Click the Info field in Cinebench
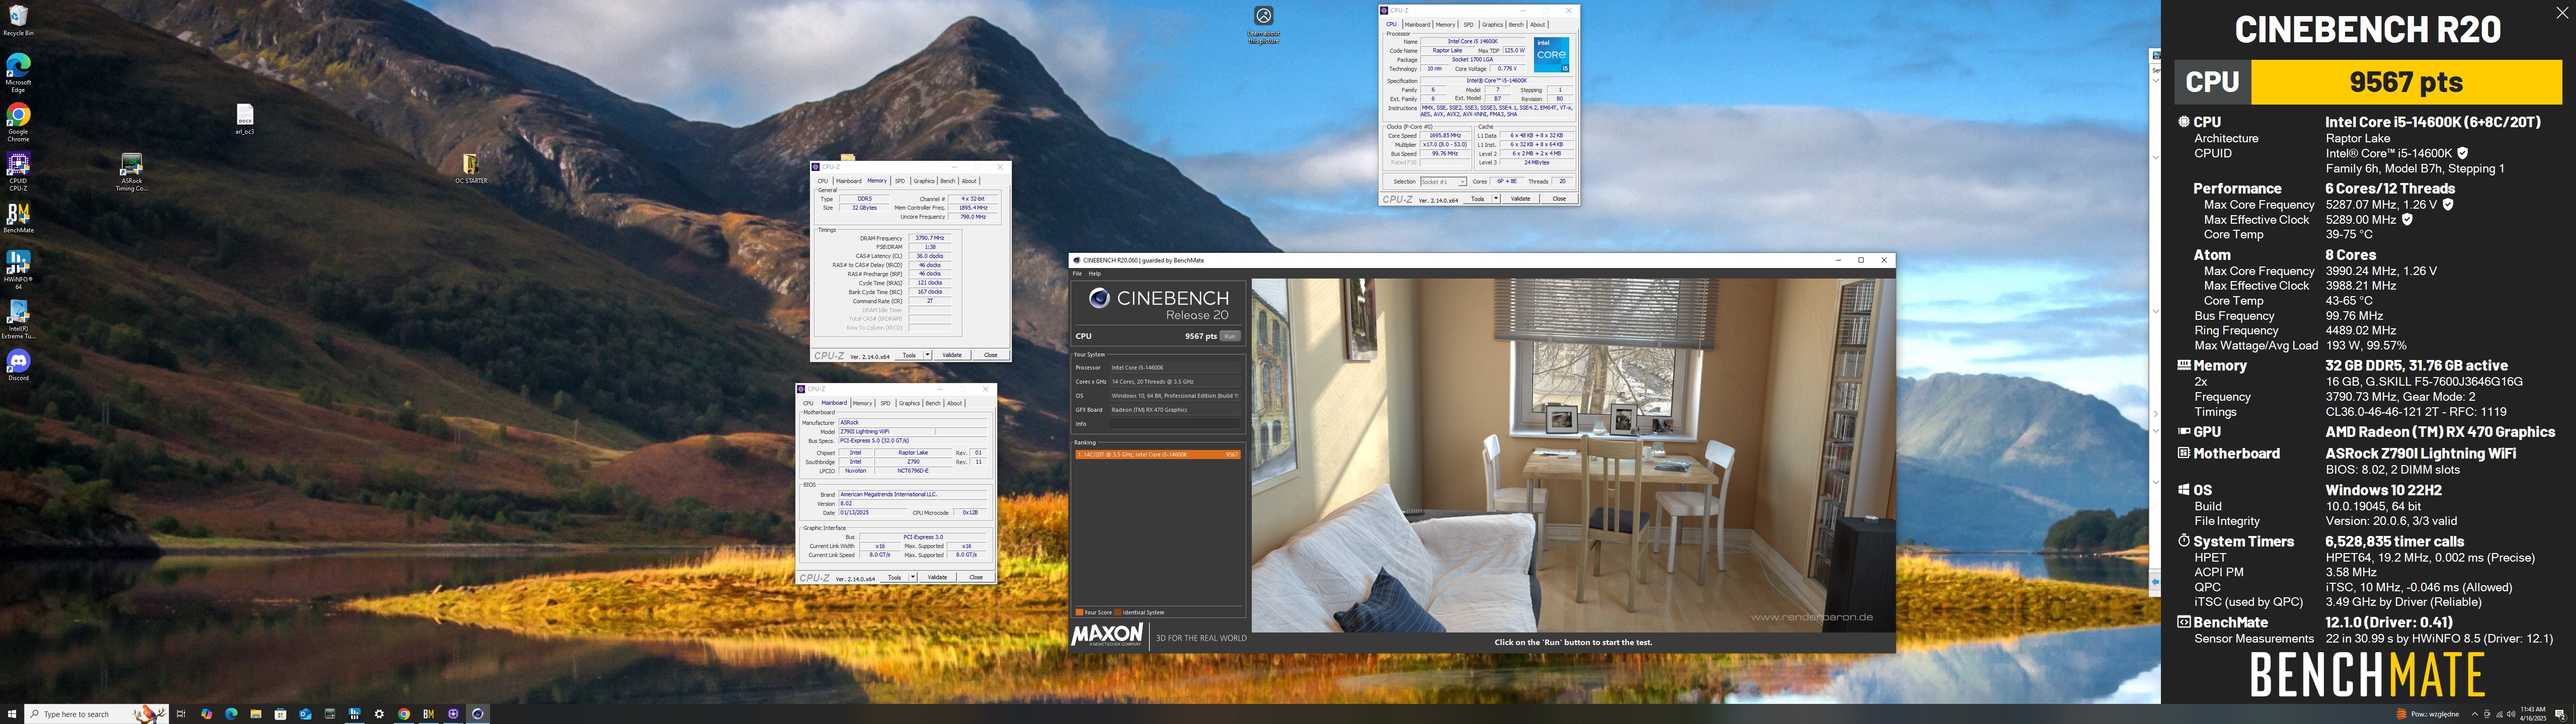This screenshot has height=724, width=2576. [1175, 424]
